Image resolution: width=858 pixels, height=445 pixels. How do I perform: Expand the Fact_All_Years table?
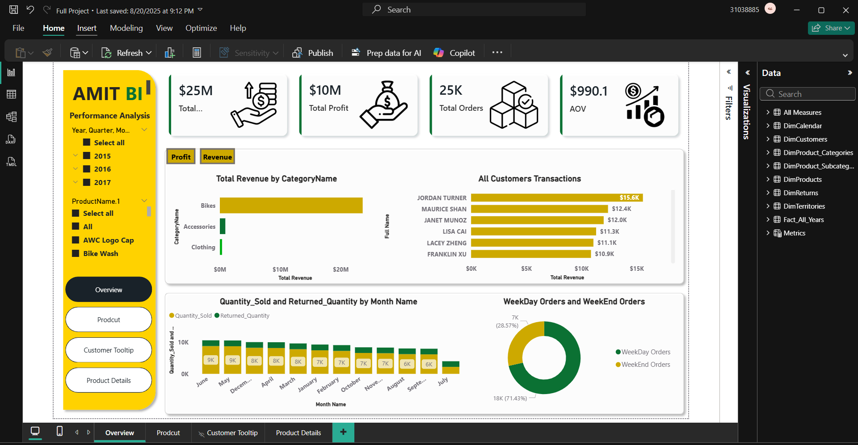click(768, 219)
